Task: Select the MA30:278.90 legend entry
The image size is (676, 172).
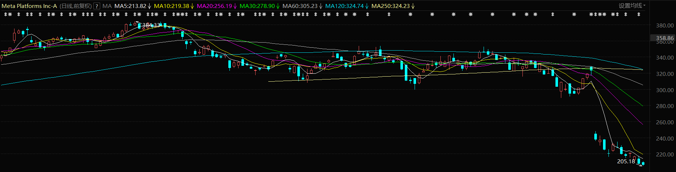Action: [x=260, y=6]
